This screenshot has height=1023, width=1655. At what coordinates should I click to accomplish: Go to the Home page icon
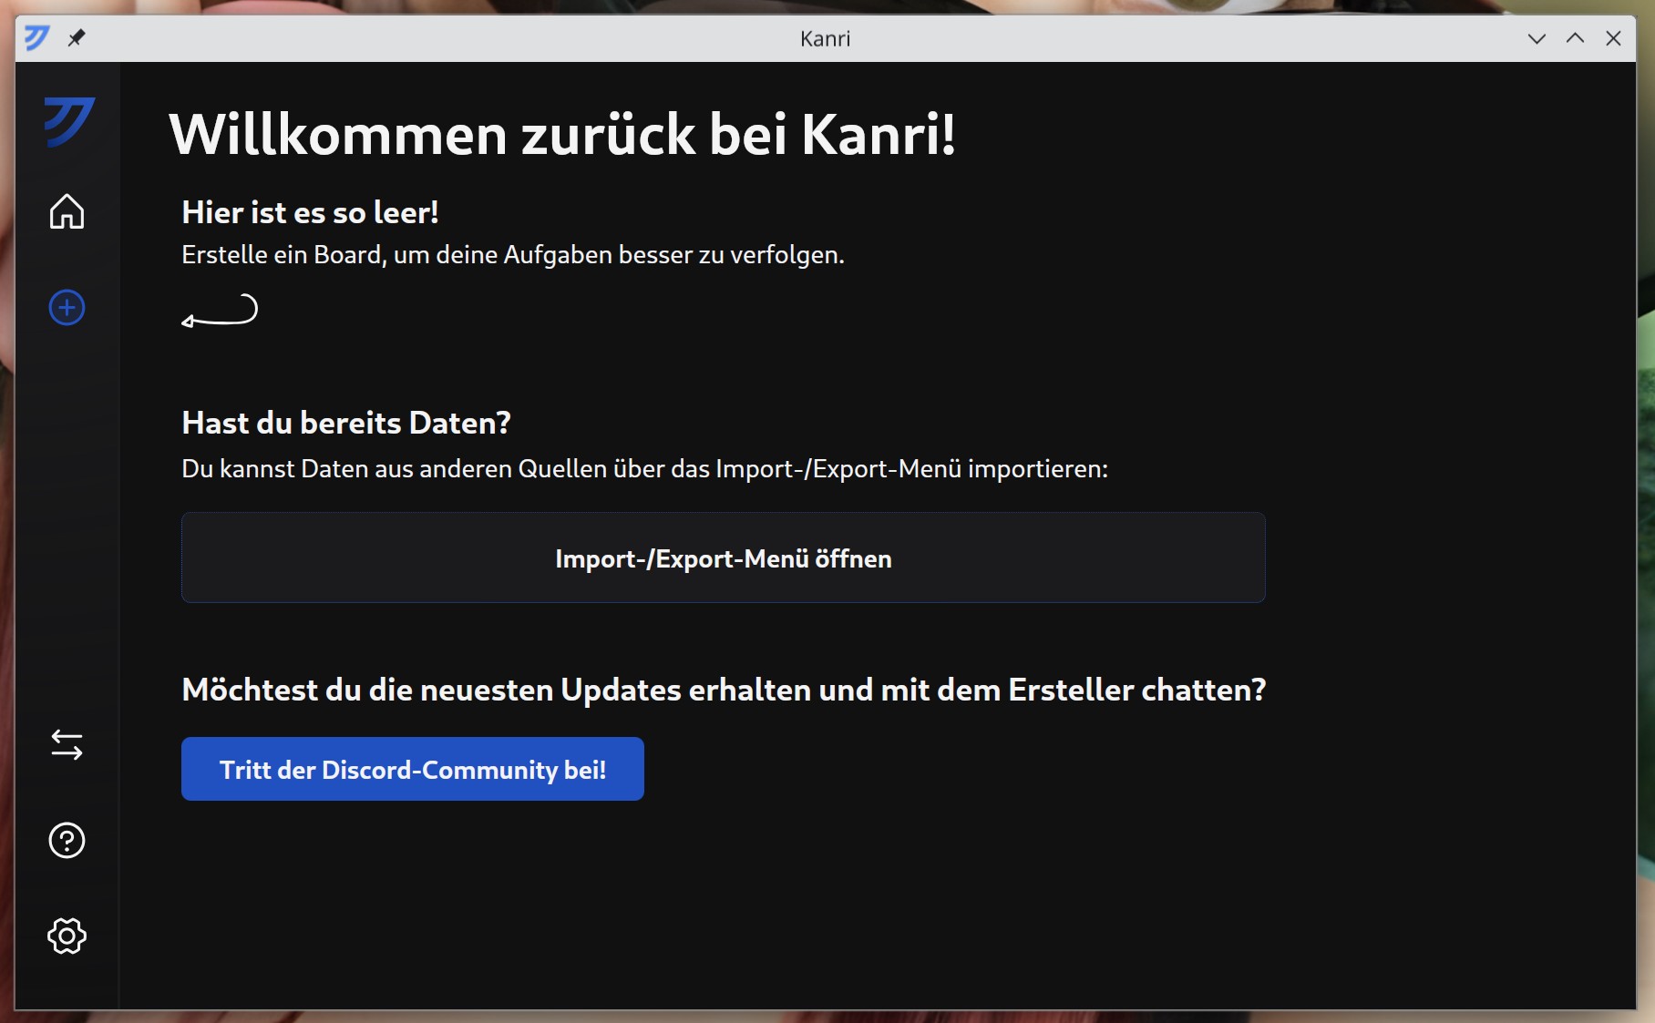[x=67, y=211]
